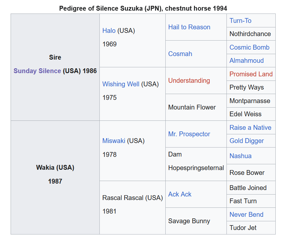Open the Gold Digger link

pyautogui.click(x=246, y=141)
